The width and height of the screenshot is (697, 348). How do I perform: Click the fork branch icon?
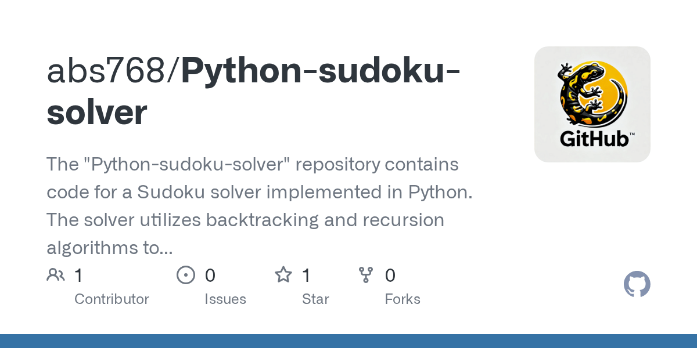click(x=366, y=275)
